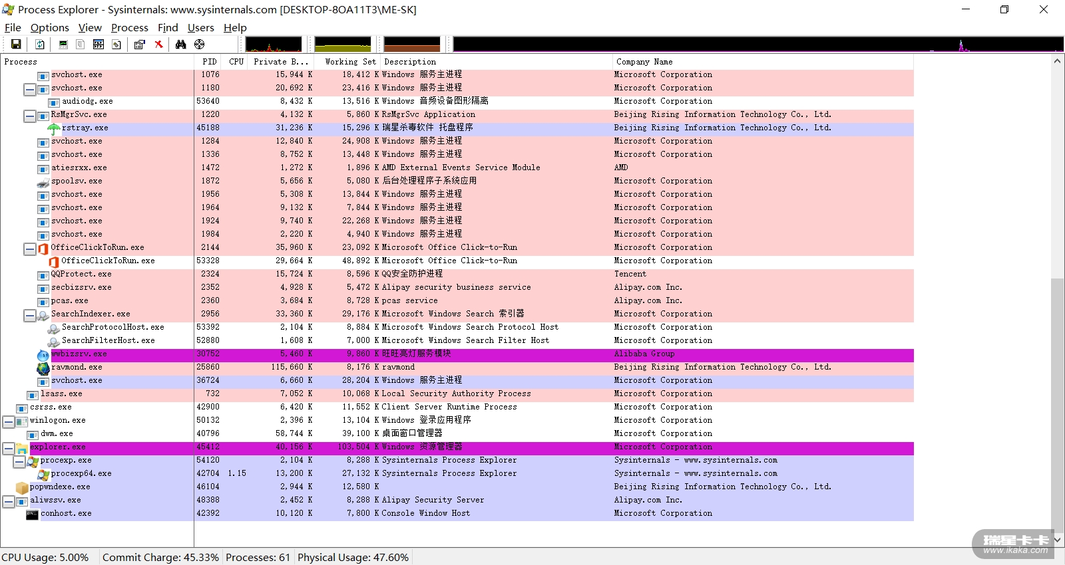
Task: Click the SearchProtocolHost.exe icon
Action: point(54,328)
